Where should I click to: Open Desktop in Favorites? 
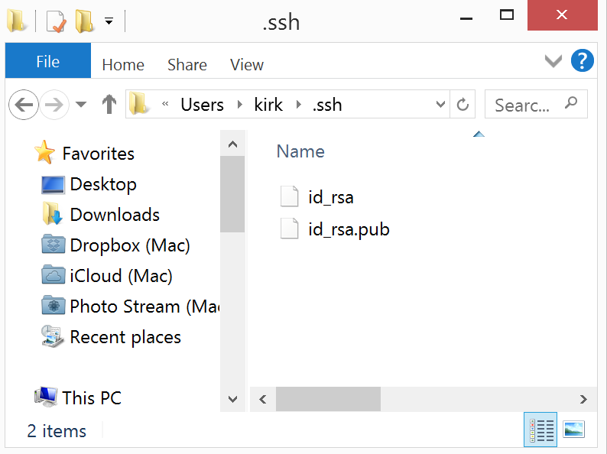point(103,184)
